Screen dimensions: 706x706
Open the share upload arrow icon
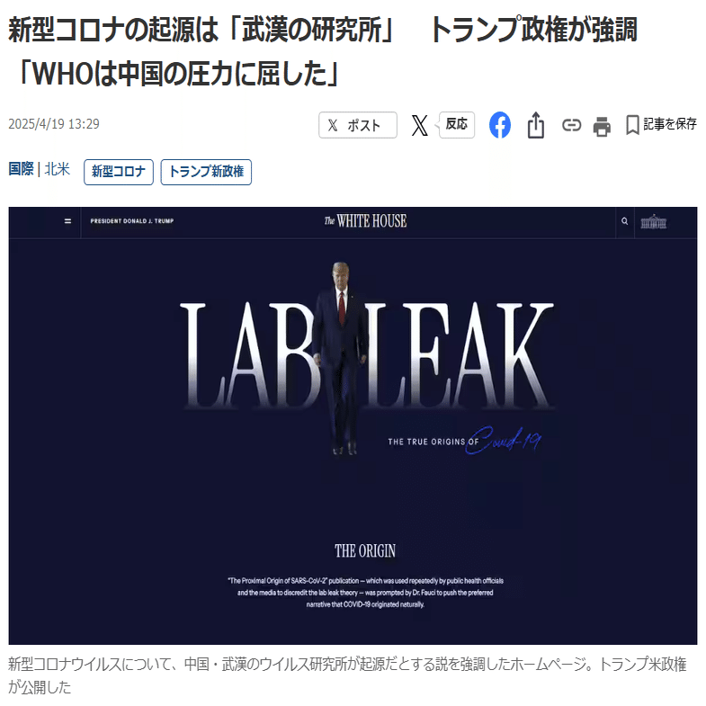(x=536, y=125)
